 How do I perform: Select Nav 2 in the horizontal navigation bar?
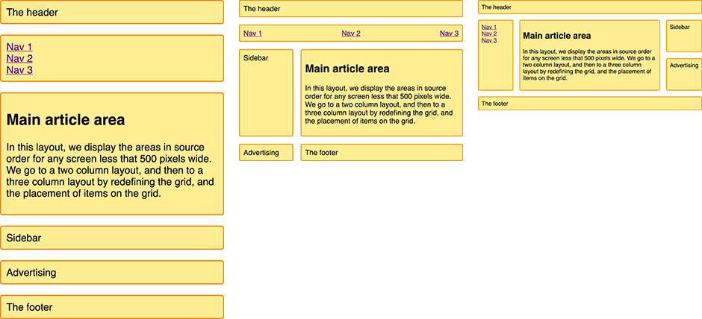(351, 34)
